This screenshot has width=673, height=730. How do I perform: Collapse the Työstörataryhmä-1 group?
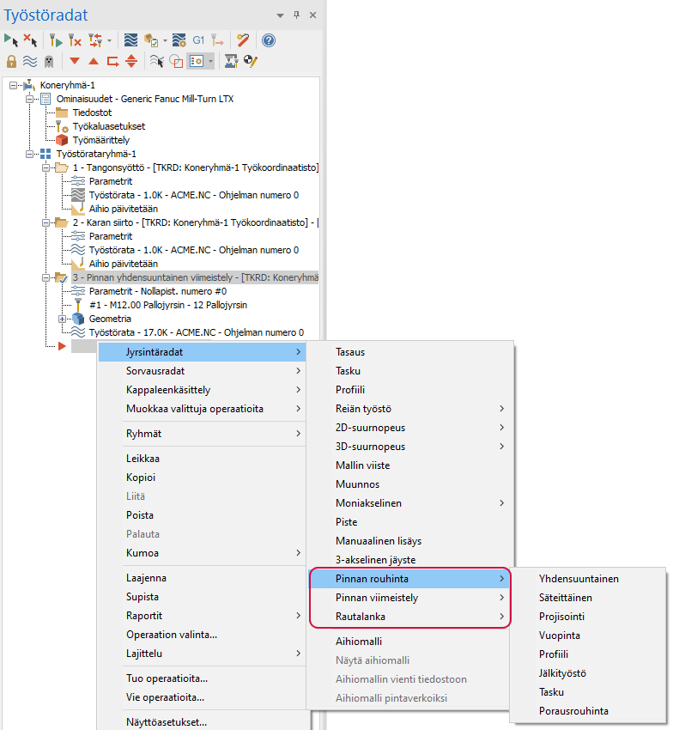point(32,154)
